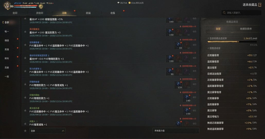Click item icon 120 in 狩獵終結者 row
265x139 pixels.
(x=178, y=85)
